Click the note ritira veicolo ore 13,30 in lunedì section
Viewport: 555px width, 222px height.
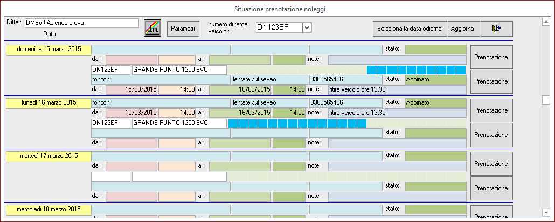(397, 113)
